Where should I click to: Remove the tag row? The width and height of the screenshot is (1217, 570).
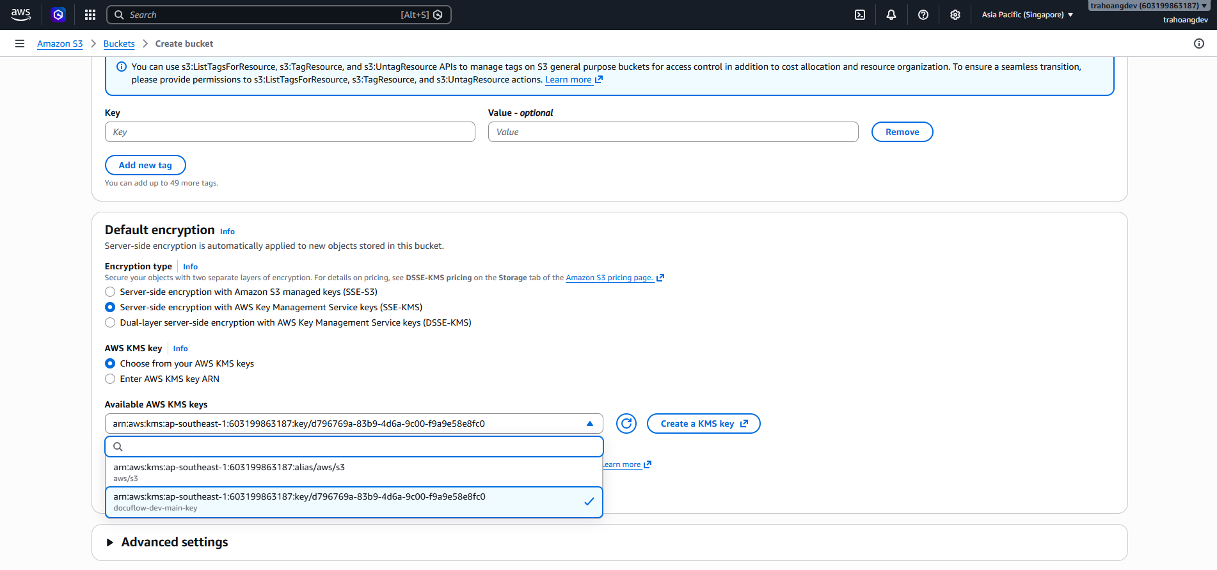click(902, 132)
